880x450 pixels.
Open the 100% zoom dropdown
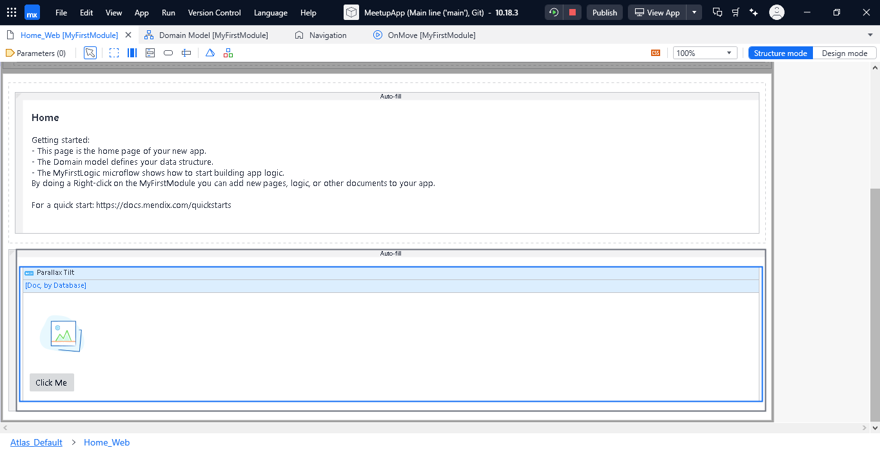(705, 53)
